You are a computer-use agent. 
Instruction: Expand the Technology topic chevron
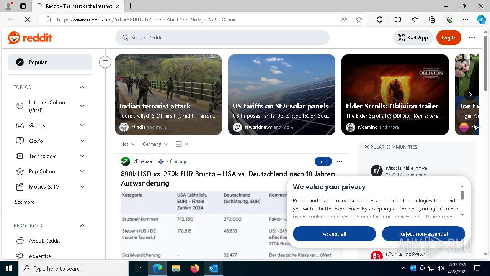click(x=82, y=156)
